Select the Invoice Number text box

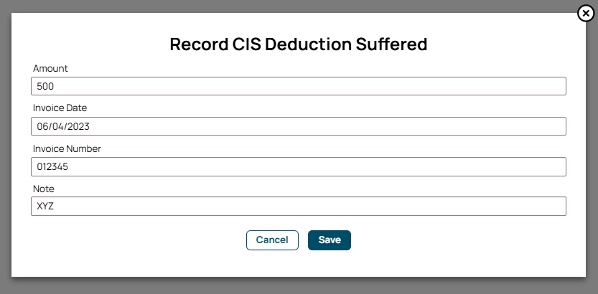click(x=298, y=167)
